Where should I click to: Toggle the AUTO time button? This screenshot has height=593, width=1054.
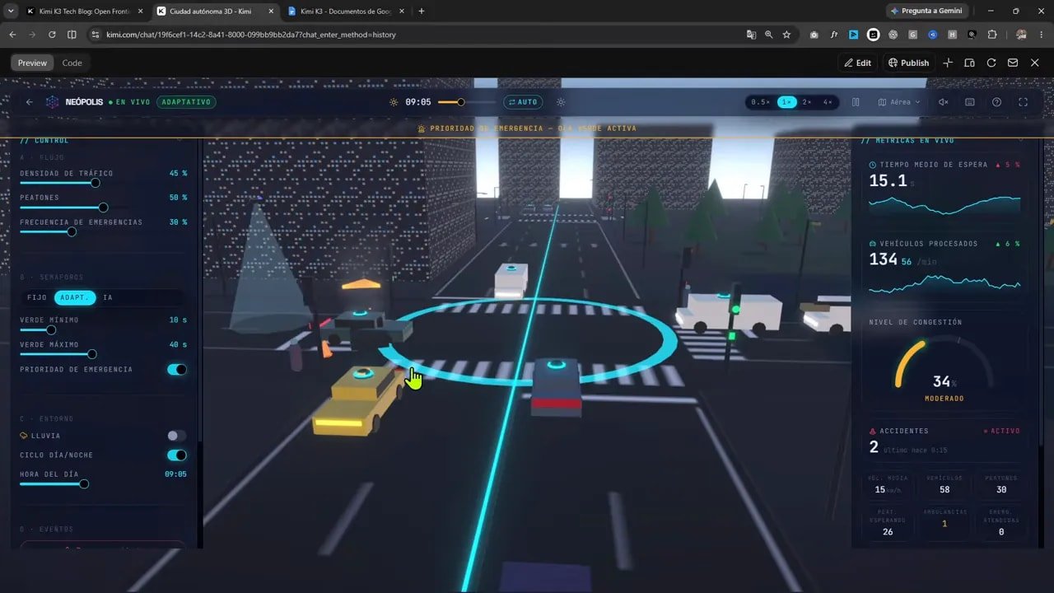(523, 102)
